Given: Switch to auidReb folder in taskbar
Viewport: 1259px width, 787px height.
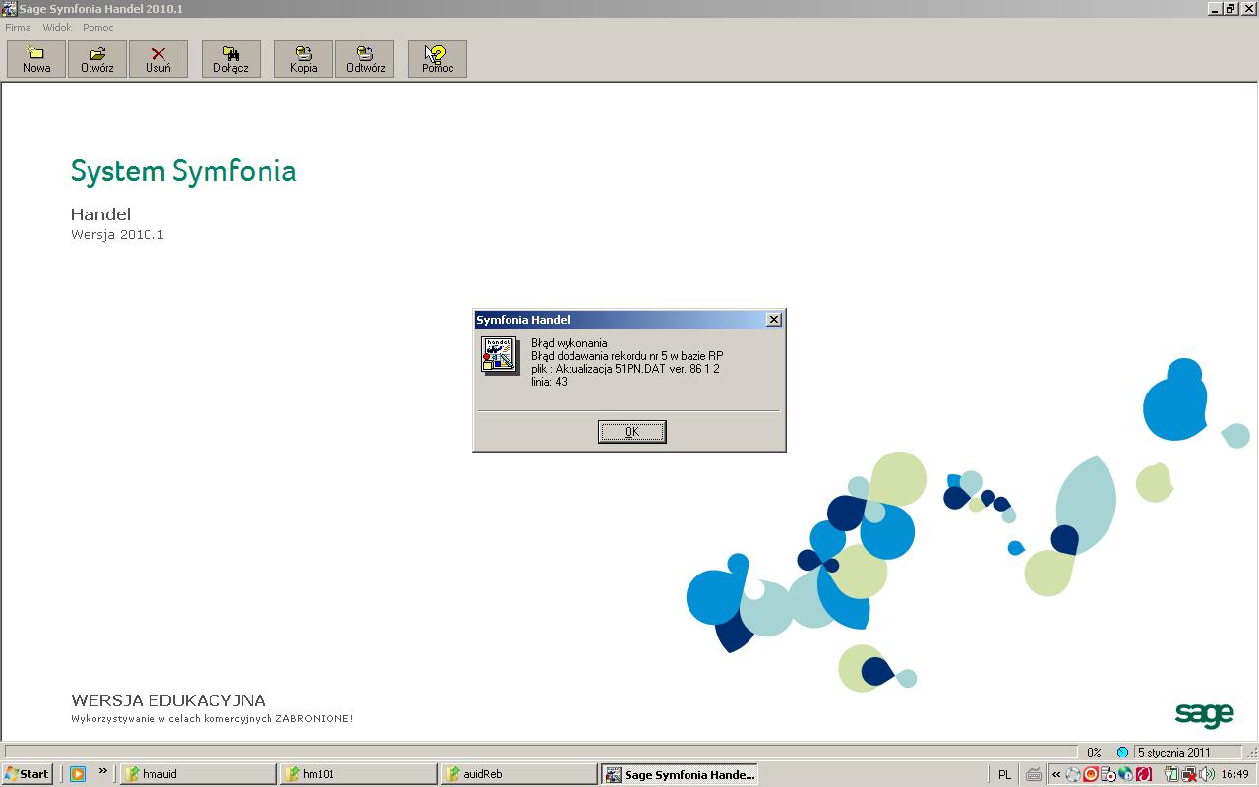Looking at the screenshot, I should coord(518,774).
